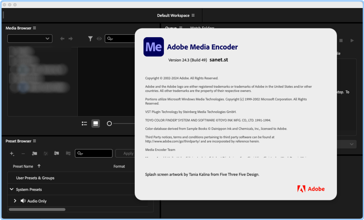Click the 'Version 24.3 (Build 49)' text
Image resolution: width=364 pixels, height=220 pixels.
[x=188, y=60]
